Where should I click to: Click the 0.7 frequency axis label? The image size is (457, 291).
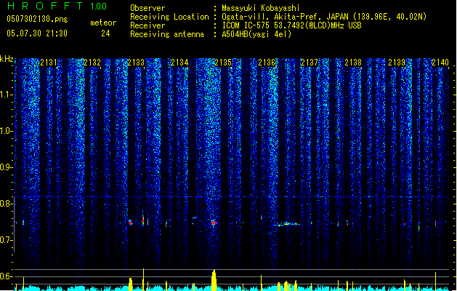pos(6,240)
